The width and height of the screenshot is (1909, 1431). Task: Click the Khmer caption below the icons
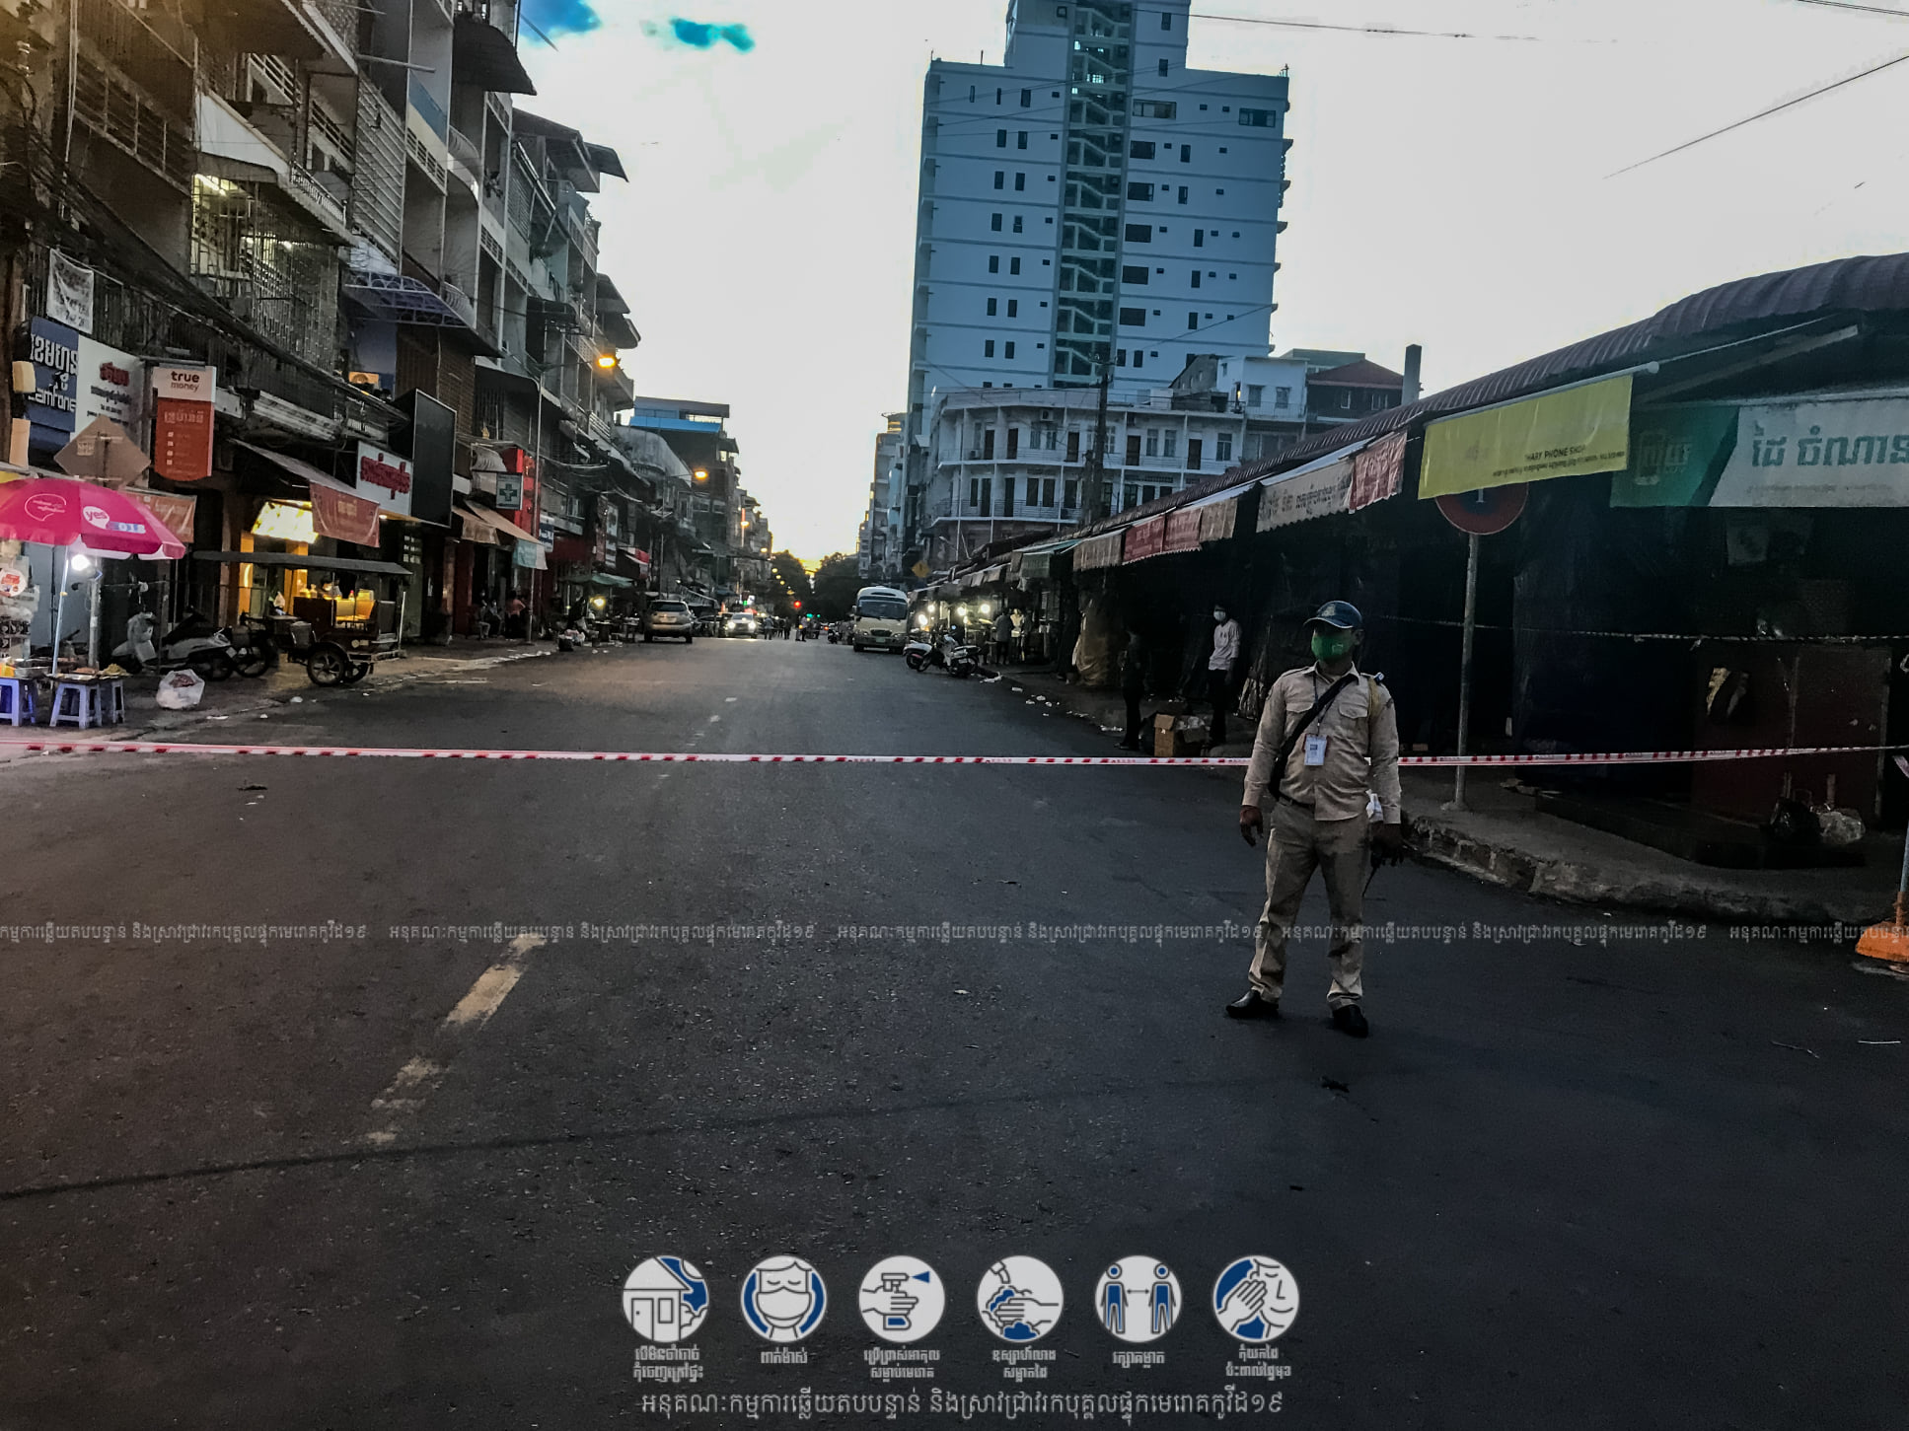pos(960,1402)
